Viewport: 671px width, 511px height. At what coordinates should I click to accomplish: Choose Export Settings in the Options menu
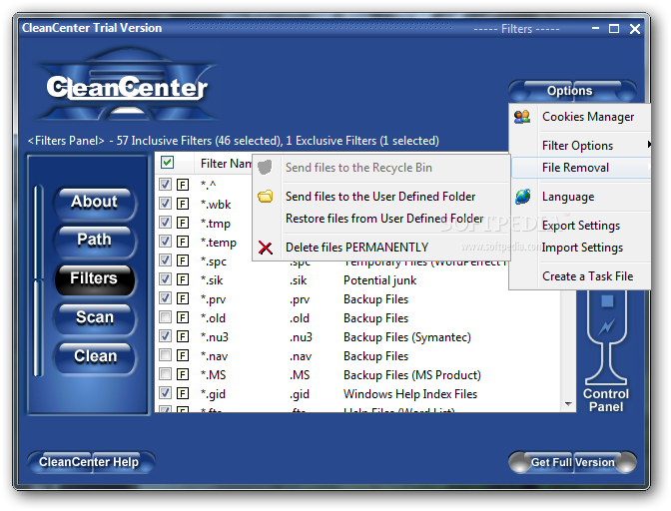coord(581,226)
